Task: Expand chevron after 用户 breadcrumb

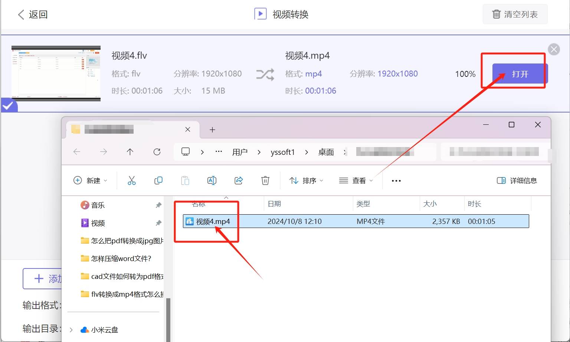Action: (x=259, y=152)
